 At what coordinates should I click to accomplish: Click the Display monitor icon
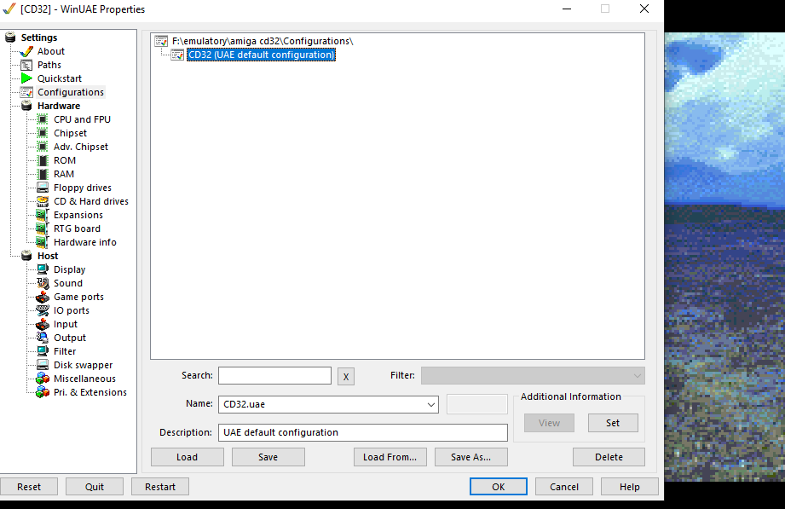(43, 269)
